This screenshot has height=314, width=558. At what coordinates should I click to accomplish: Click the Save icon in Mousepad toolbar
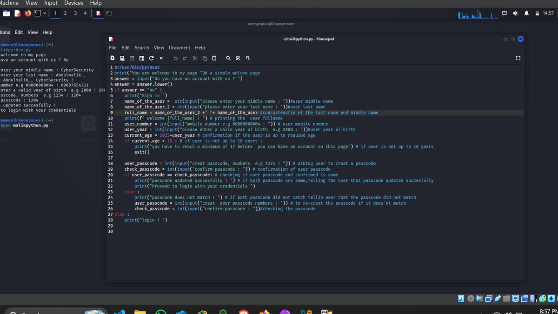(132, 58)
